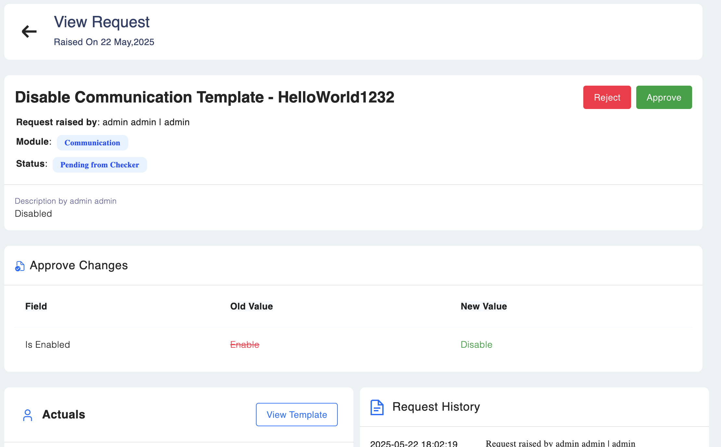The image size is (721, 447).
Task: Click the View Request page title
Action: (x=102, y=22)
